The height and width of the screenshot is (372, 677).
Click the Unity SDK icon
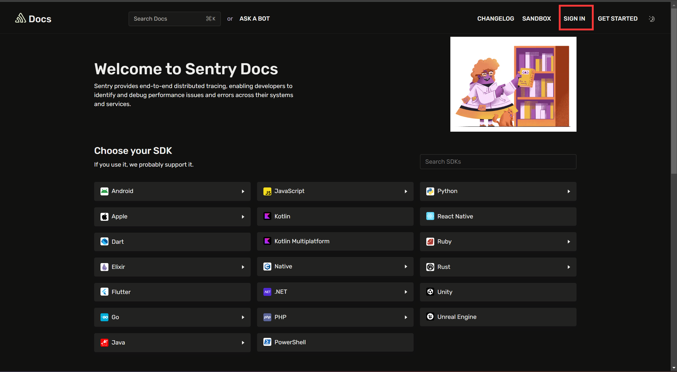pyautogui.click(x=430, y=292)
